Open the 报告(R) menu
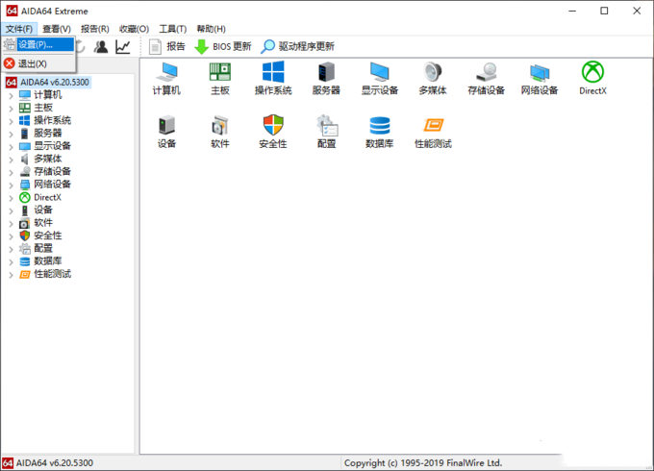This screenshot has width=654, height=471. pos(95,29)
